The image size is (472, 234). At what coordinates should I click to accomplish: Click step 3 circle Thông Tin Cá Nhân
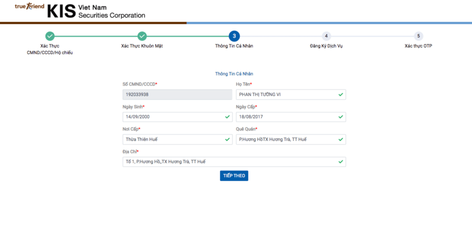[234, 36]
